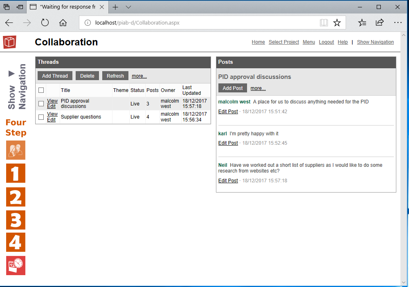Open the Select Project menu link

tap(283, 42)
